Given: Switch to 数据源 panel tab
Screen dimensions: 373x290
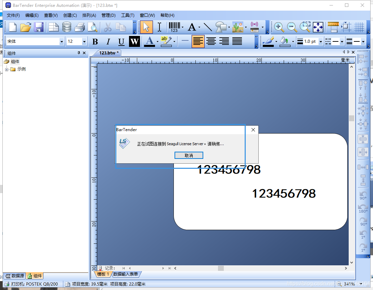Looking at the screenshot, I should (15, 276).
